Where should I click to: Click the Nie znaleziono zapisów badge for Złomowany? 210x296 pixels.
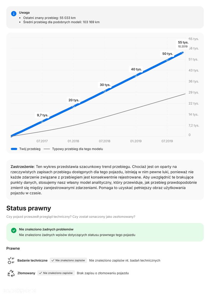[56, 273]
